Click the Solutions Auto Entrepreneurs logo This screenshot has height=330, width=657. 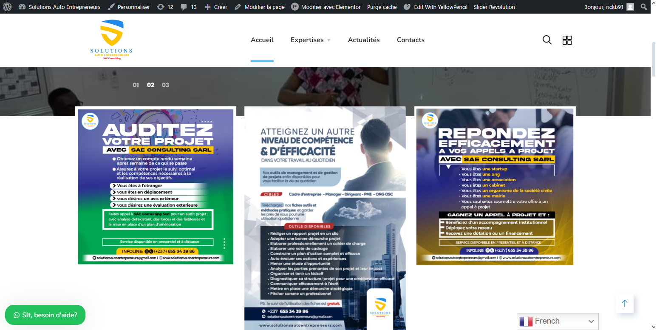pyautogui.click(x=111, y=40)
